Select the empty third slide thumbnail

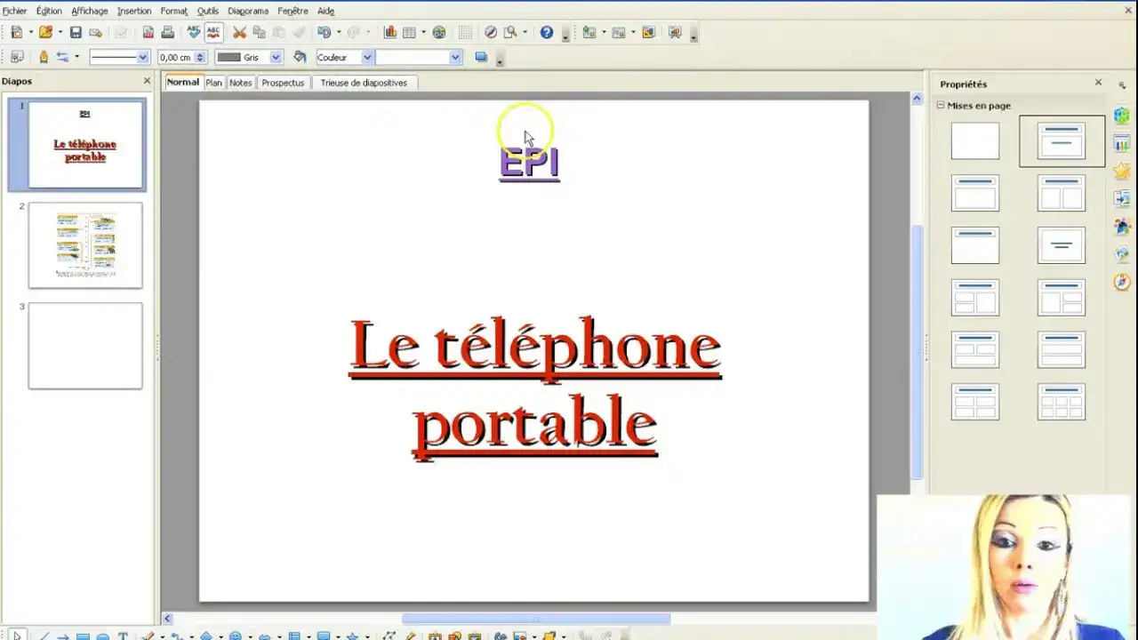point(84,346)
